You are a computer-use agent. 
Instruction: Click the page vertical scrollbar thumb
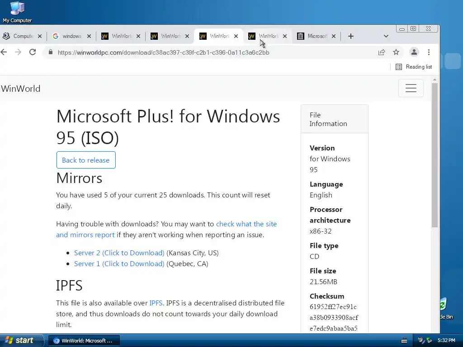(435, 155)
